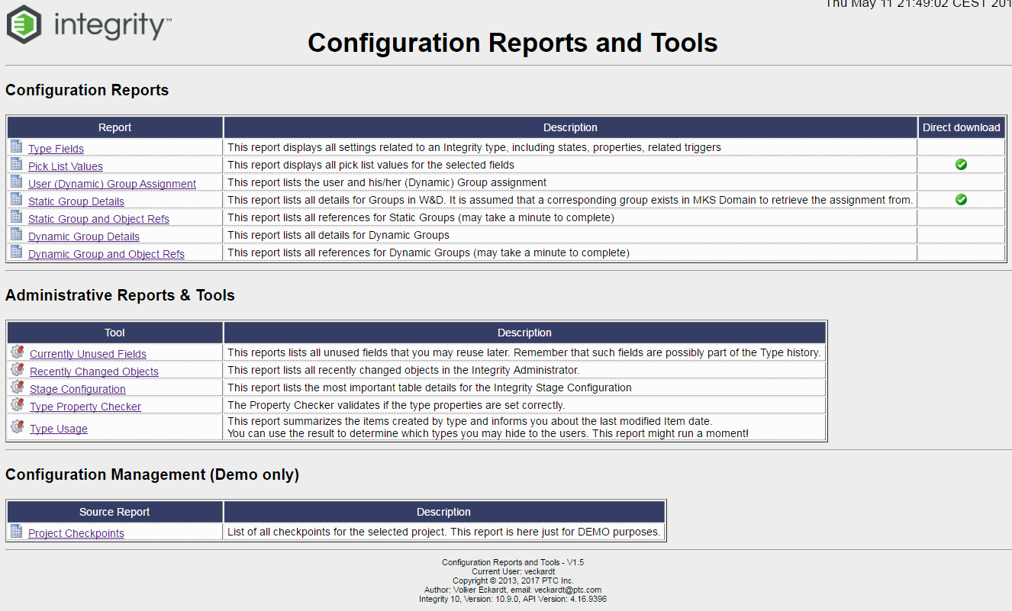Screen dimensions: 1012x611
Task: Open the User (Dynamic) Group Assignment report
Action: [x=112, y=184]
